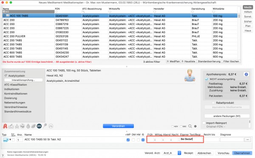255x158 pixels.
Task: Click the filter circle under Wirkstoffe header
Action: pyautogui.click(x=110, y=12)
